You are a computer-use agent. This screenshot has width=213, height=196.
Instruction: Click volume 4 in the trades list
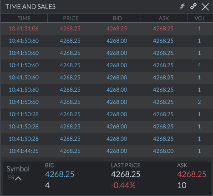(199, 65)
